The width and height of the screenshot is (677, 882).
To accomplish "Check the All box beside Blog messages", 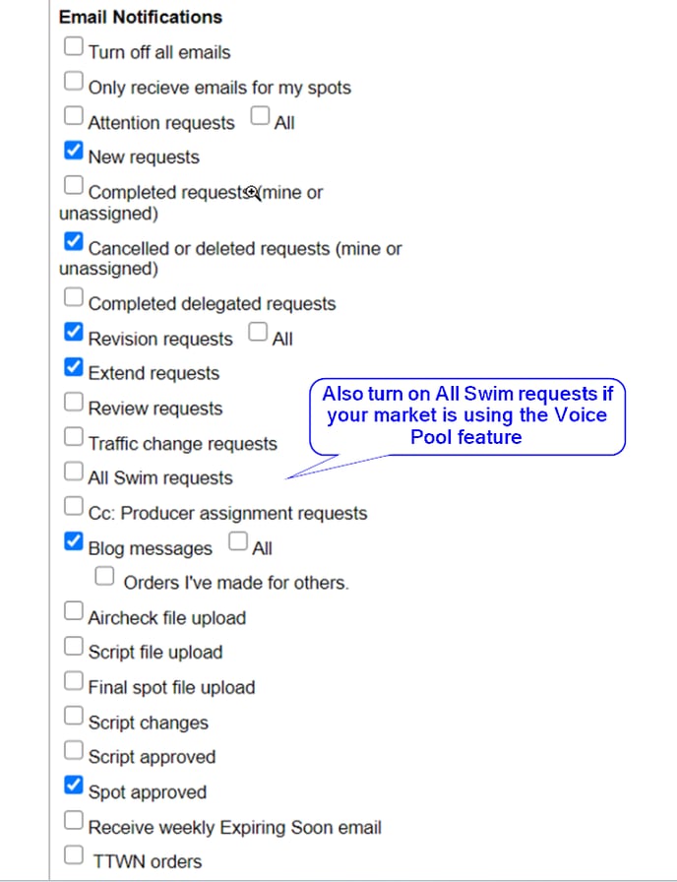I will 238,541.
